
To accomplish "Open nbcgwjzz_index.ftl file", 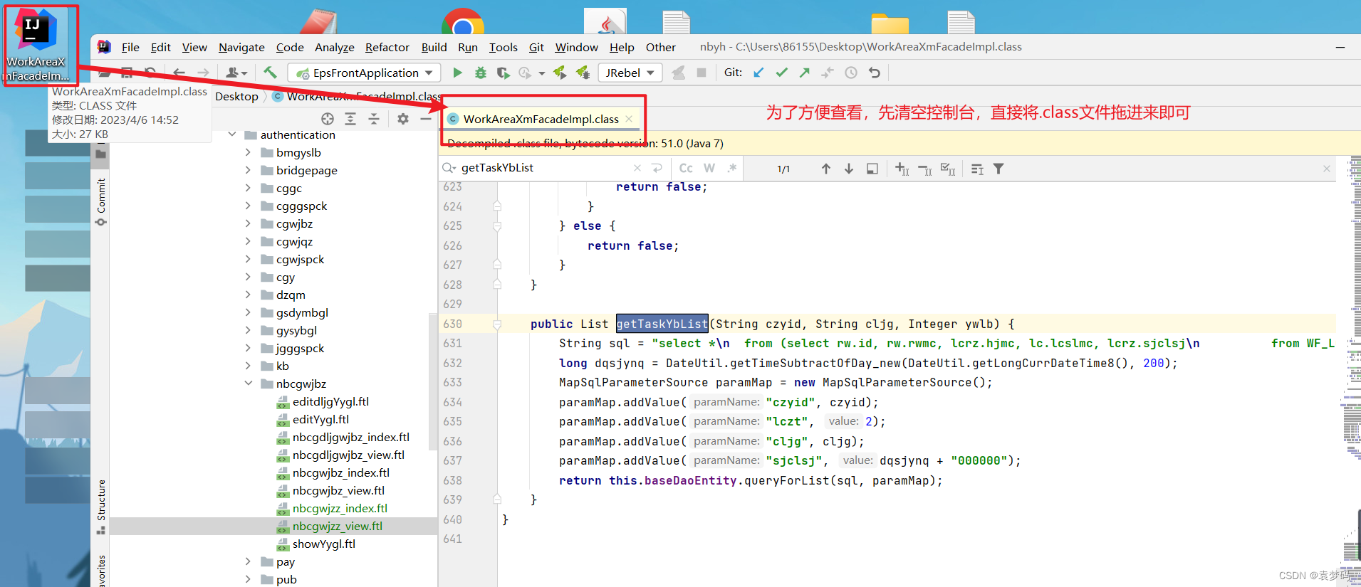I will pos(340,508).
